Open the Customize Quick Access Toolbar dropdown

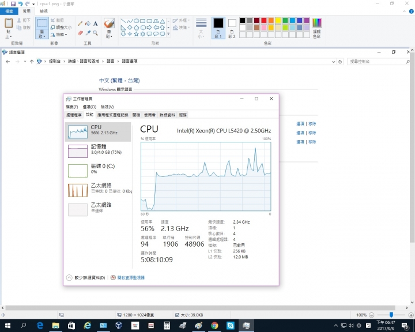33,4
